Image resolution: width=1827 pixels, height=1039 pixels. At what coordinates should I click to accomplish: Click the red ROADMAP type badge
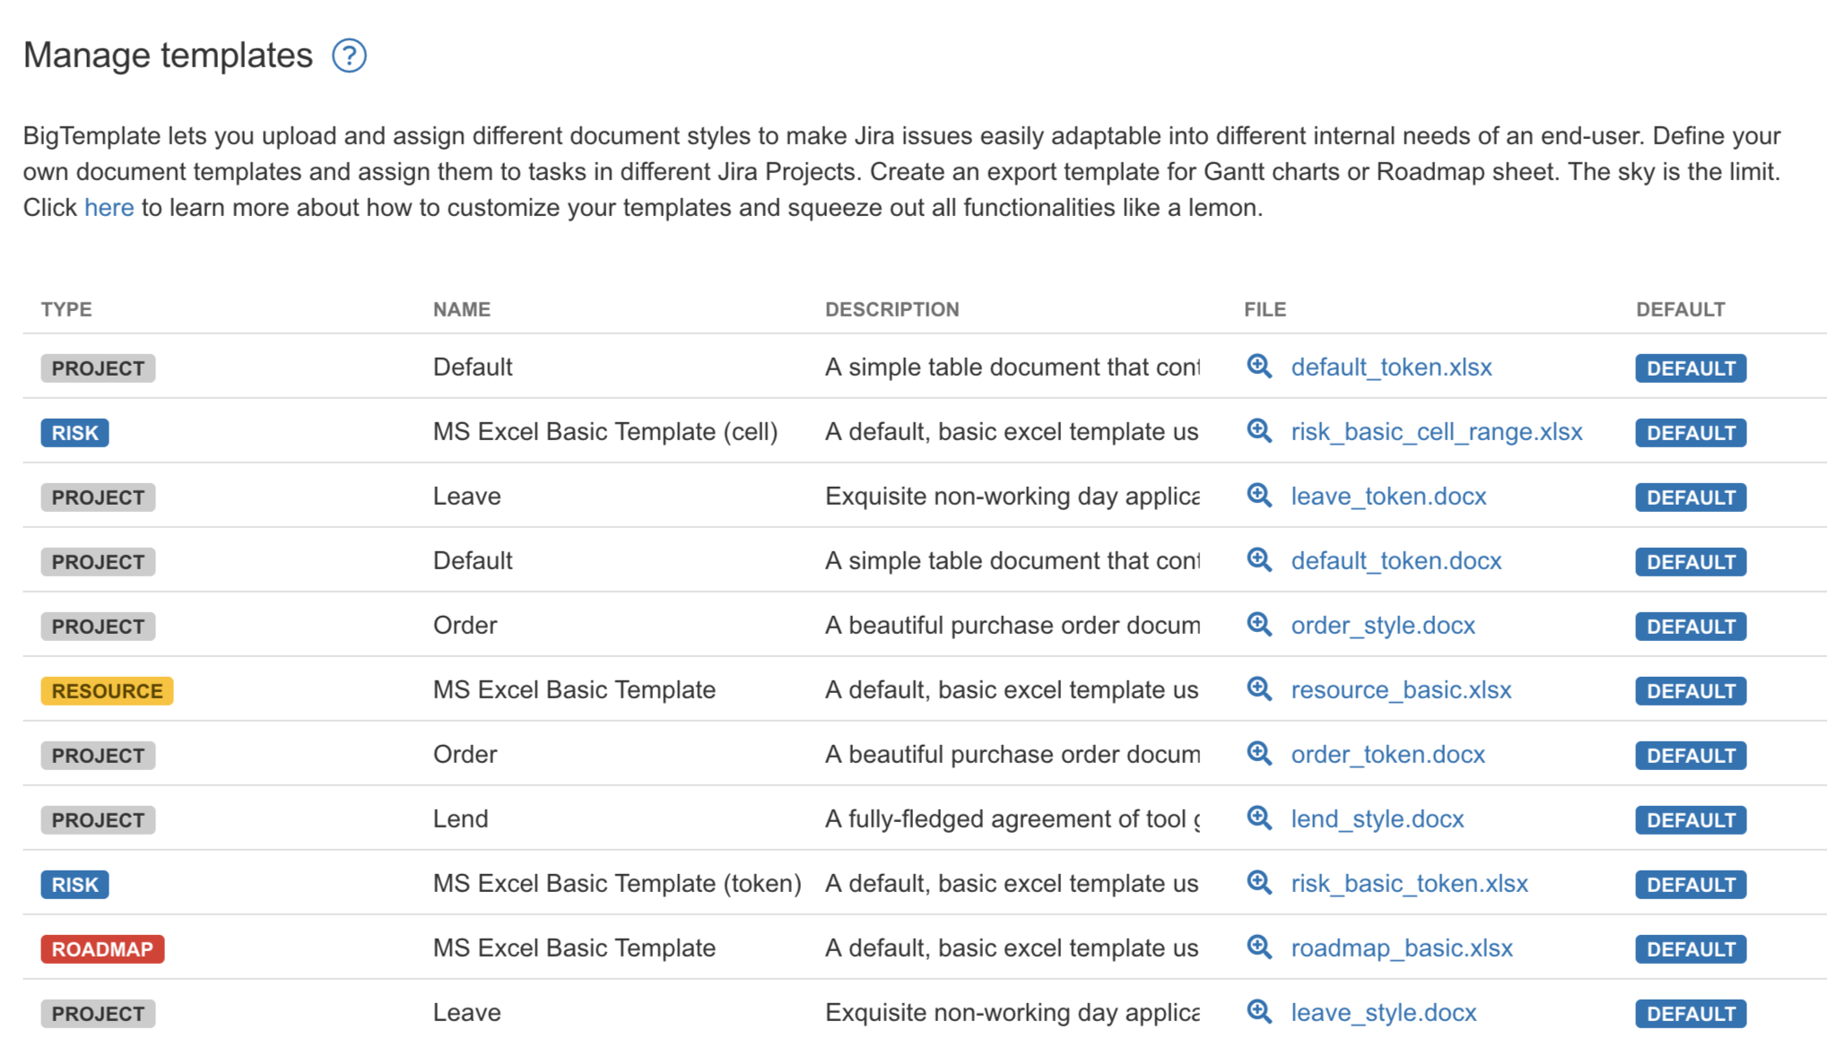pyautogui.click(x=102, y=949)
